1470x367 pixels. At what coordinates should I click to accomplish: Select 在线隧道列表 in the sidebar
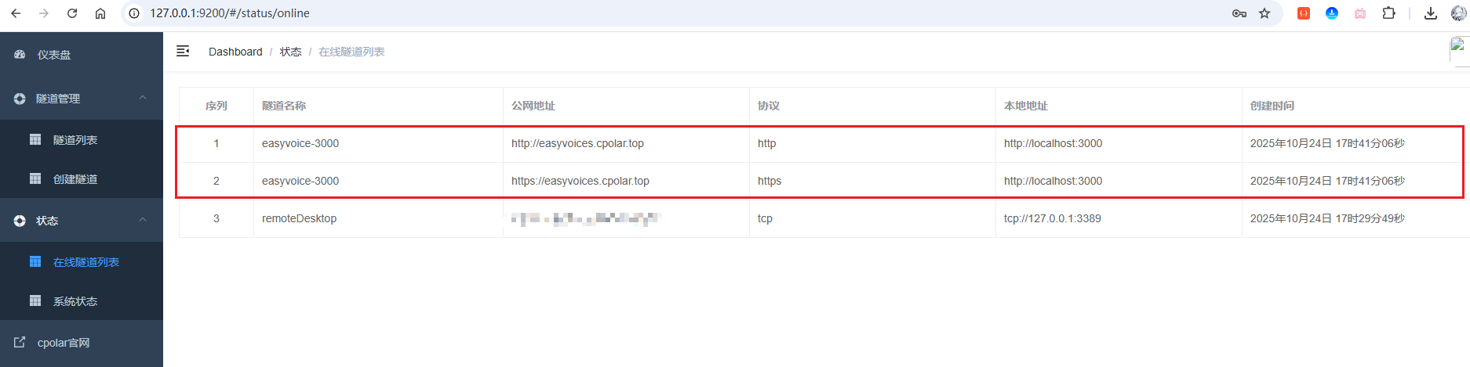coord(86,262)
